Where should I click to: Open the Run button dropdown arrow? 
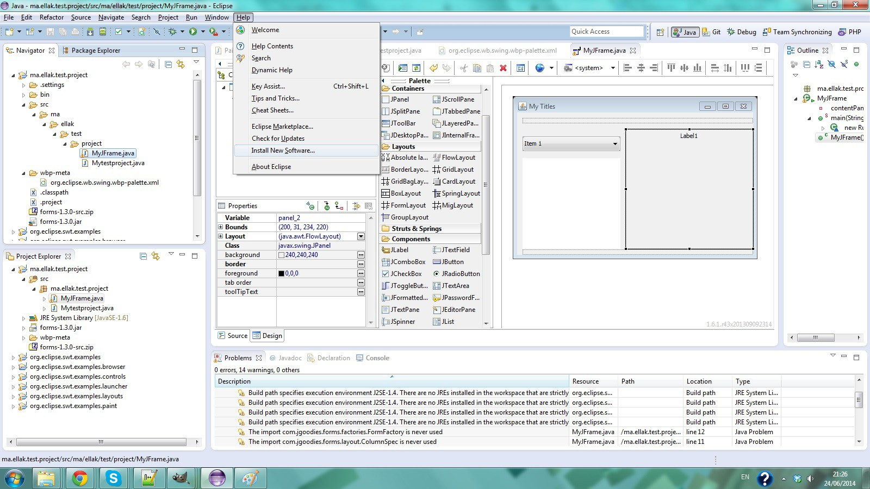[203, 32]
